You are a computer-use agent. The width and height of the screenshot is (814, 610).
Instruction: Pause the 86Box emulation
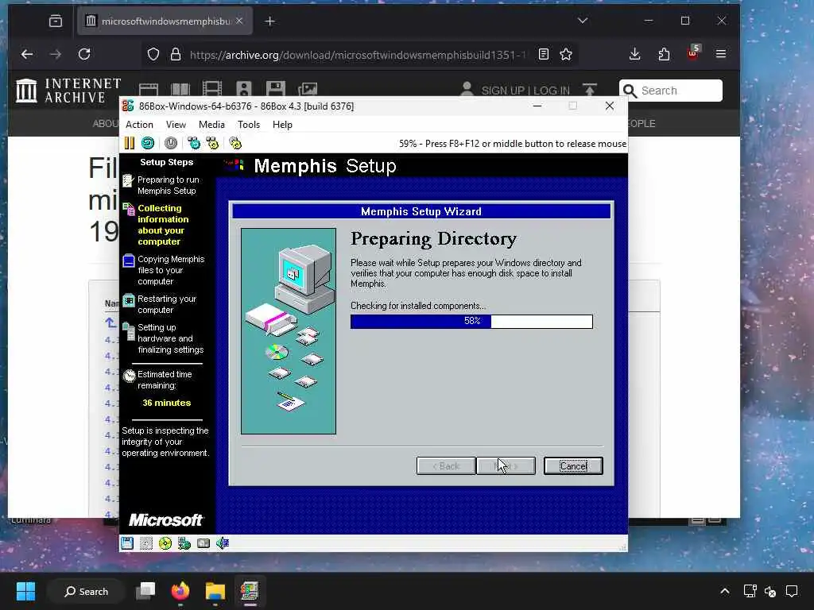[130, 143]
